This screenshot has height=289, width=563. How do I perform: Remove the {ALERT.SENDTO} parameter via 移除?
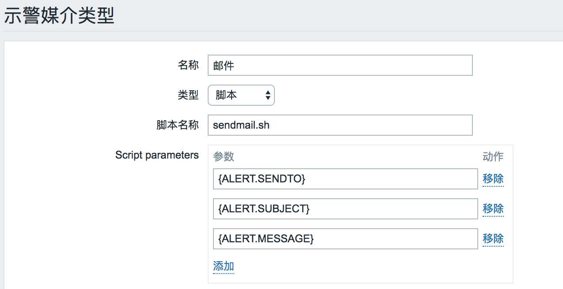[493, 179]
